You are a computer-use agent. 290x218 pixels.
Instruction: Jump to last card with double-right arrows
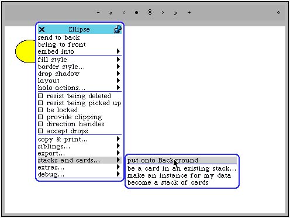175,13
